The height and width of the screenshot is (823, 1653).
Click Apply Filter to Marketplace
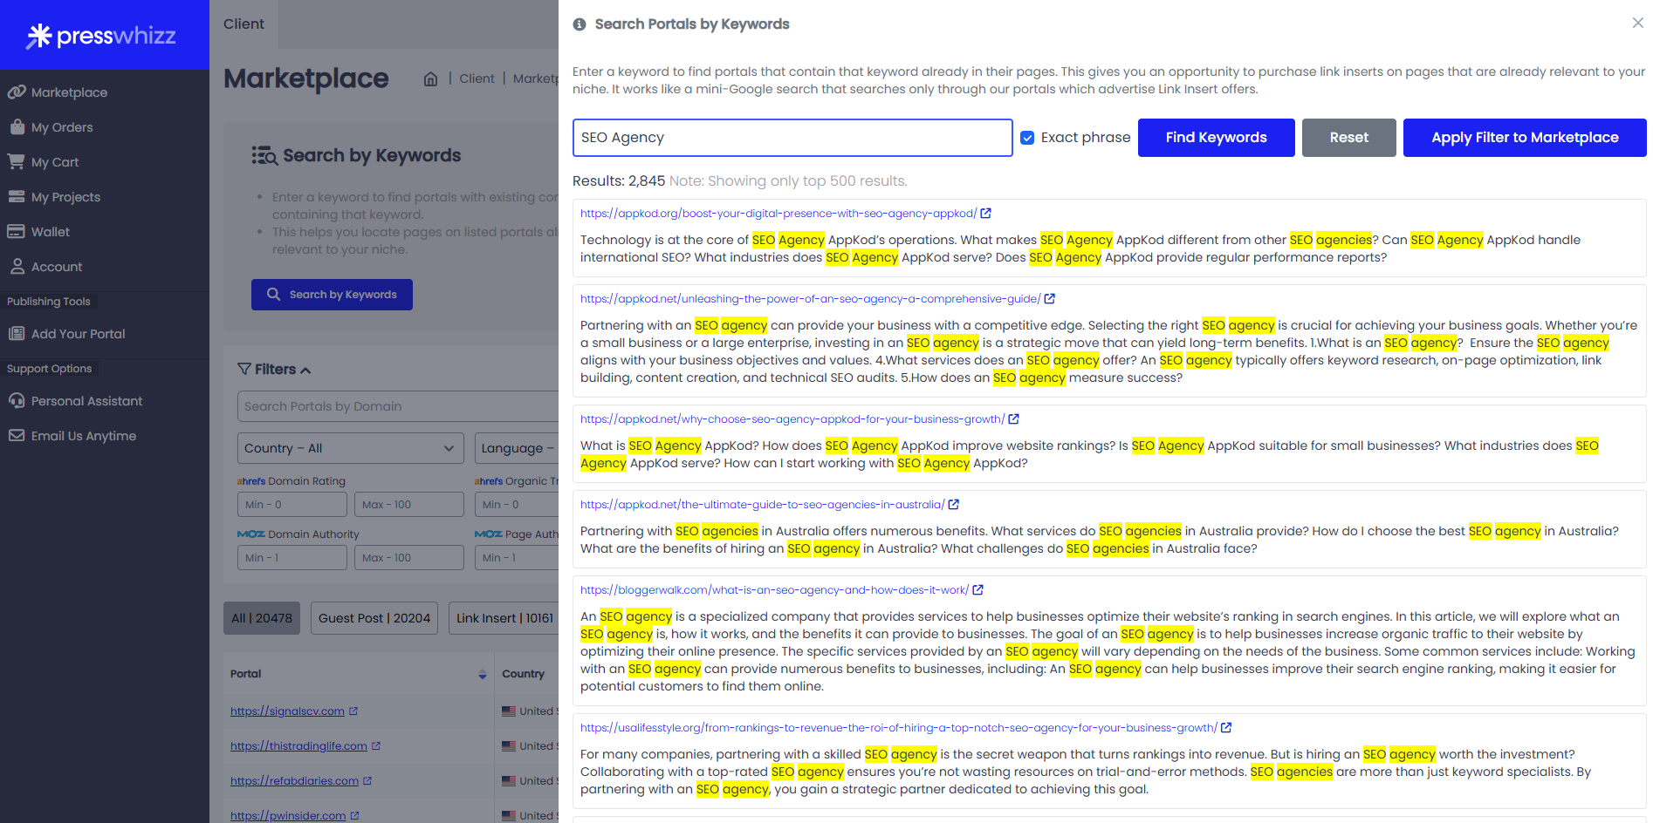tap(1525, 138)
